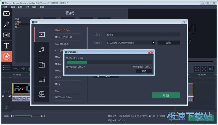The image size is (218, 125).
Task: Select AVI (H.264) format
Action: (62, 44)
